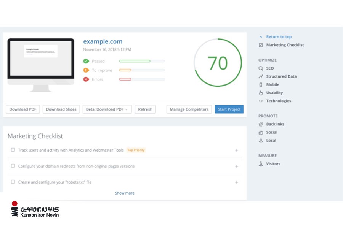Click the Show more link
This screenshot has height=228, width=343.
click(x=125, y=193)
